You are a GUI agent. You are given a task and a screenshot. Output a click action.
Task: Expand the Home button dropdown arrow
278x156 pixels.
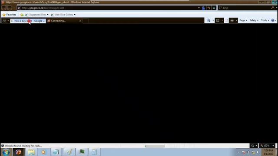[213, 20]
